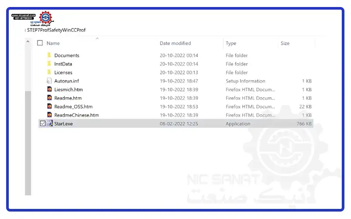Click the InstData folder icon

point(49,64)
